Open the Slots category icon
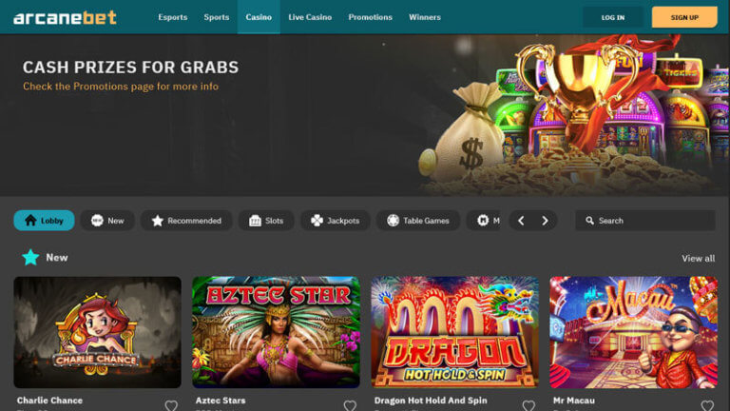 tap(255, 221)
